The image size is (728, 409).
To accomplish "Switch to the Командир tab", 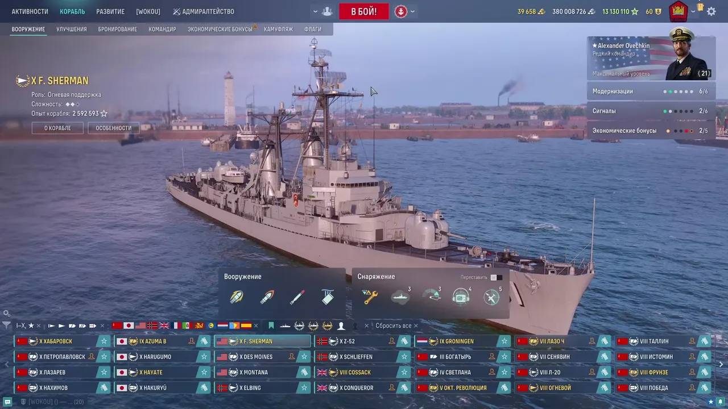I will coord(163,29).
